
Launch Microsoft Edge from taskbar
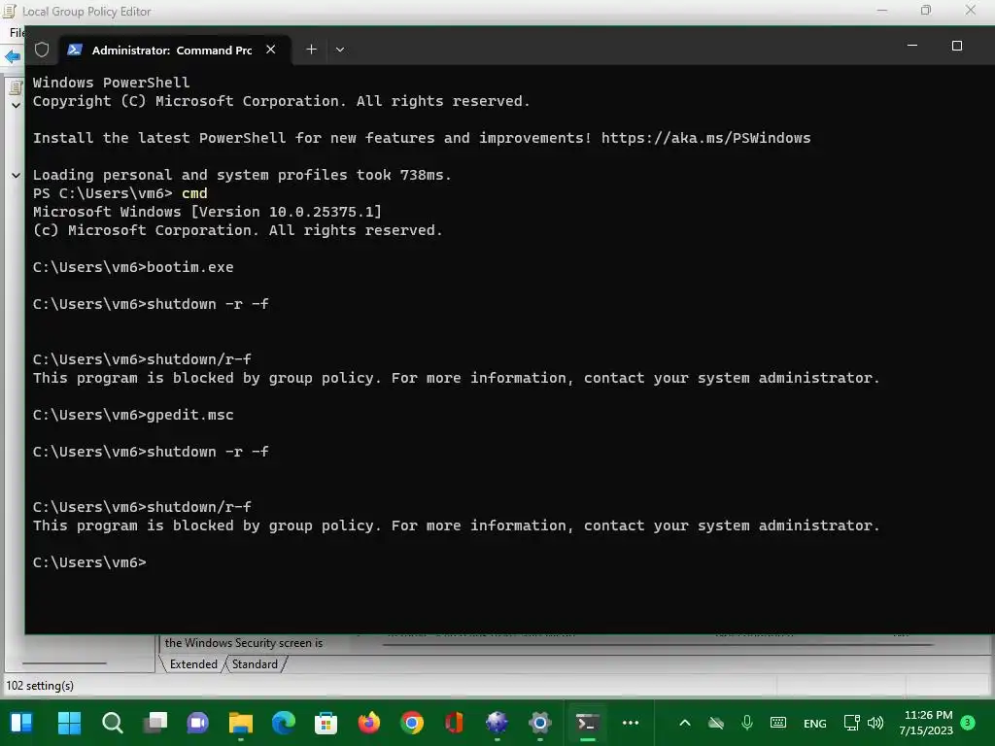pyautogui.click(x=284, y=723)
